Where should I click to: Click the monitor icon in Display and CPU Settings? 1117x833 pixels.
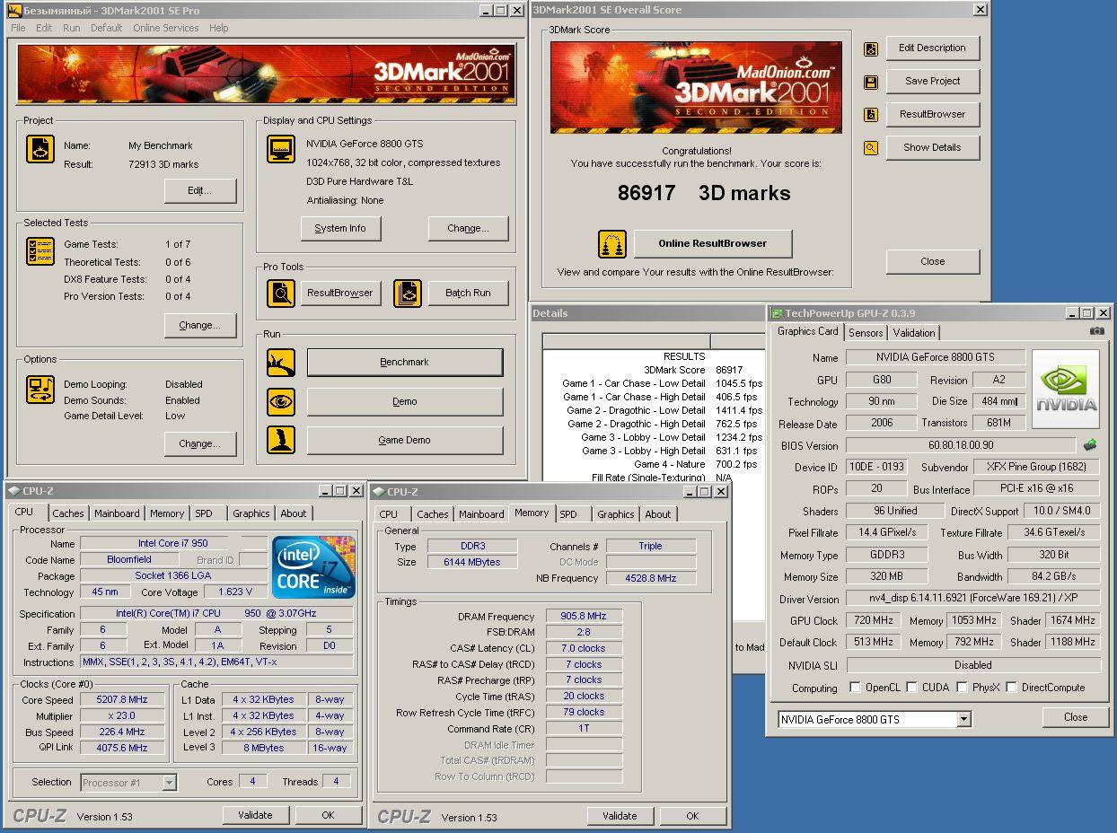[281, 149]
